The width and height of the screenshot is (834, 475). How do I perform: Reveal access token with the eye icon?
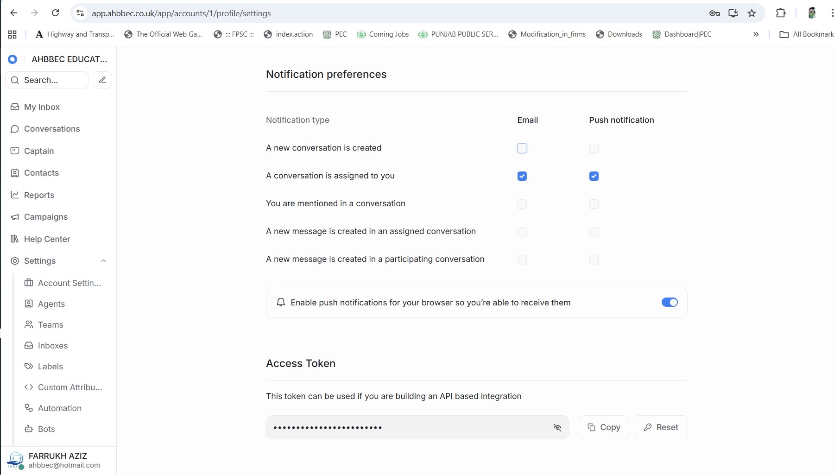pos(557,427)
